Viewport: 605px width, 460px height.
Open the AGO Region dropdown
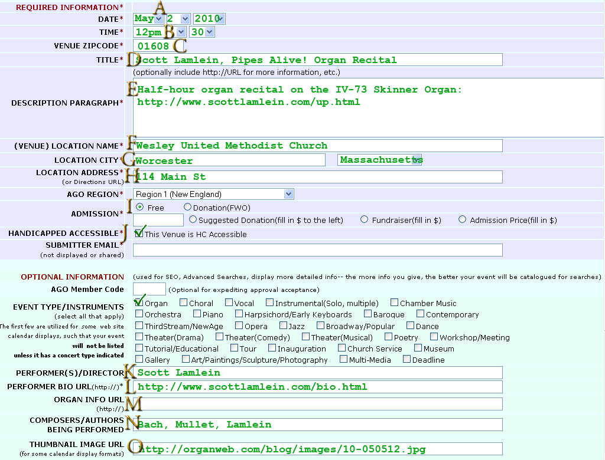point(213,194)
